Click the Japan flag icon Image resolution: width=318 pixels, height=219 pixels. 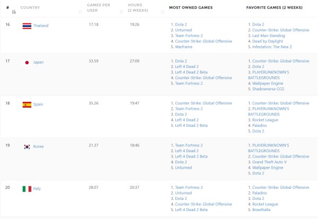click(27, 63)
